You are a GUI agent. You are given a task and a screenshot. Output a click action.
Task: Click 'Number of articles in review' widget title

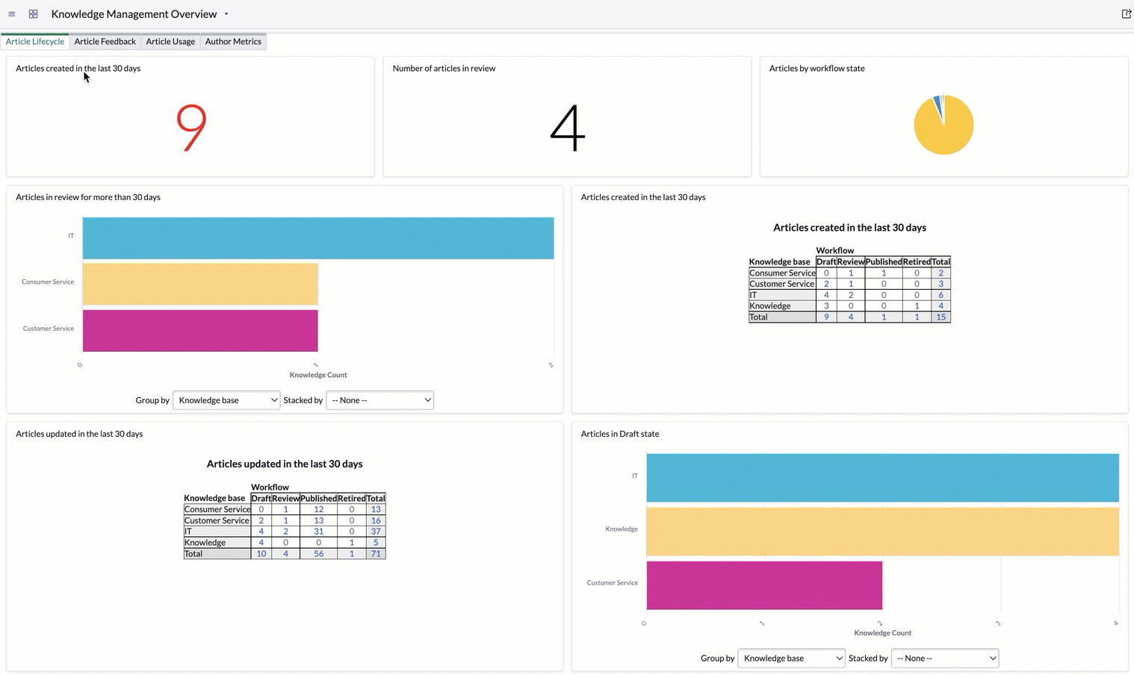(444, 68)
